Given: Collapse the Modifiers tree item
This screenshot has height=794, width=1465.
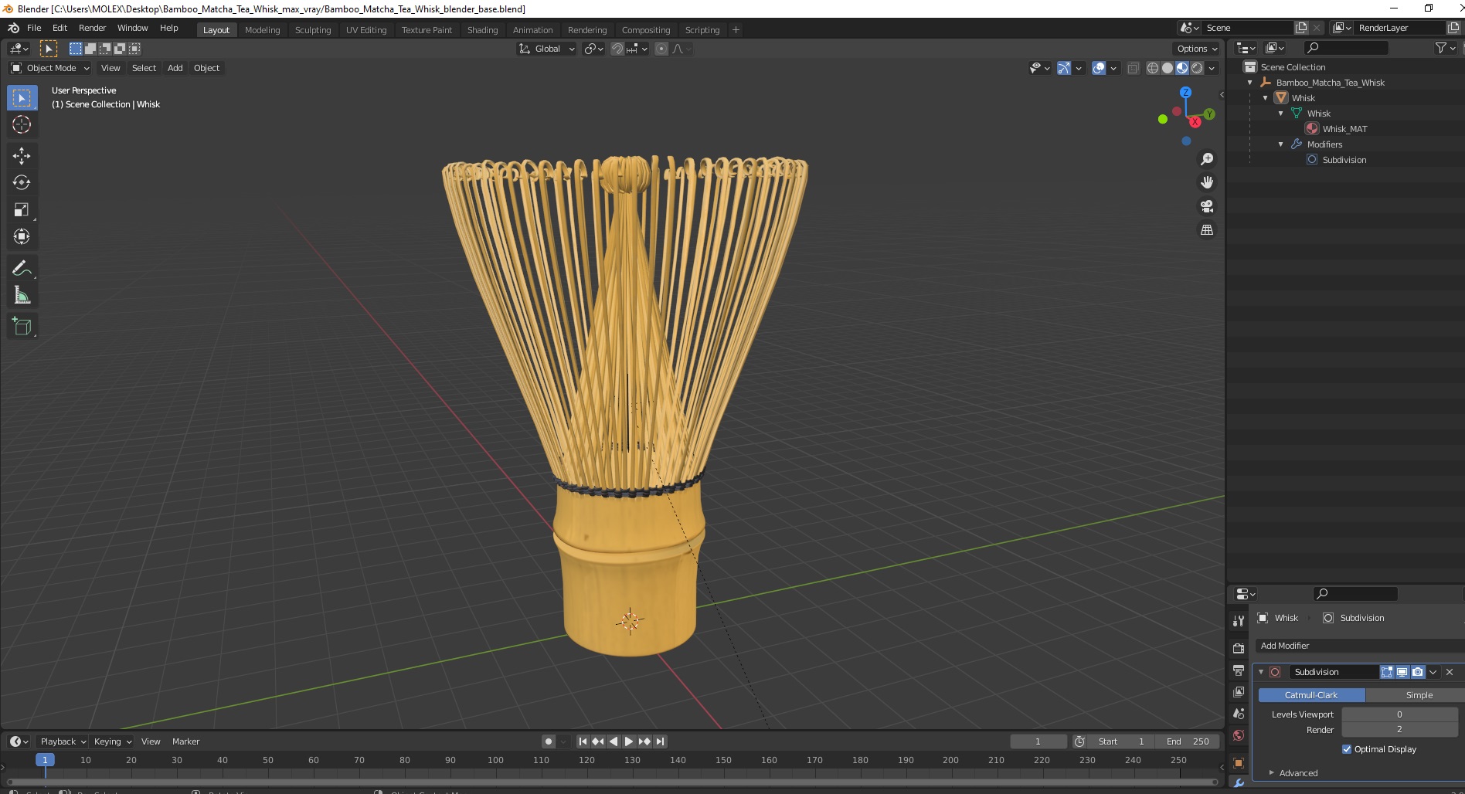Looking at the screenshot, I should (1281, 144).
